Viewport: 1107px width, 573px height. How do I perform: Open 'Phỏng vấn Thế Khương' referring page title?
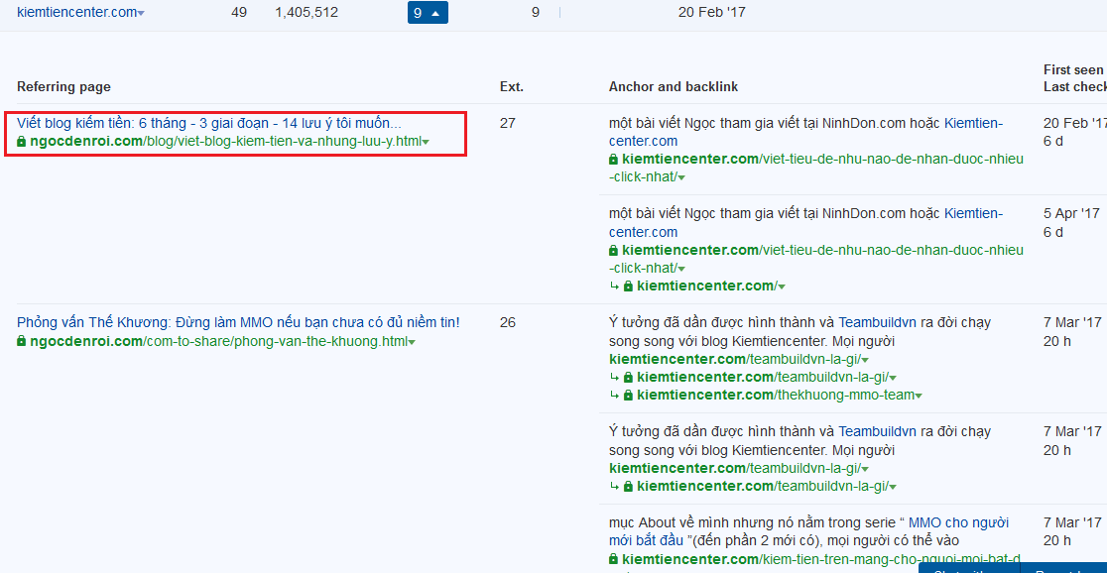click(238, 322)
